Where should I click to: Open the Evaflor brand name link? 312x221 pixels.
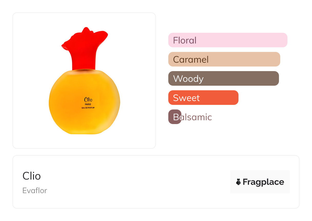35,191
